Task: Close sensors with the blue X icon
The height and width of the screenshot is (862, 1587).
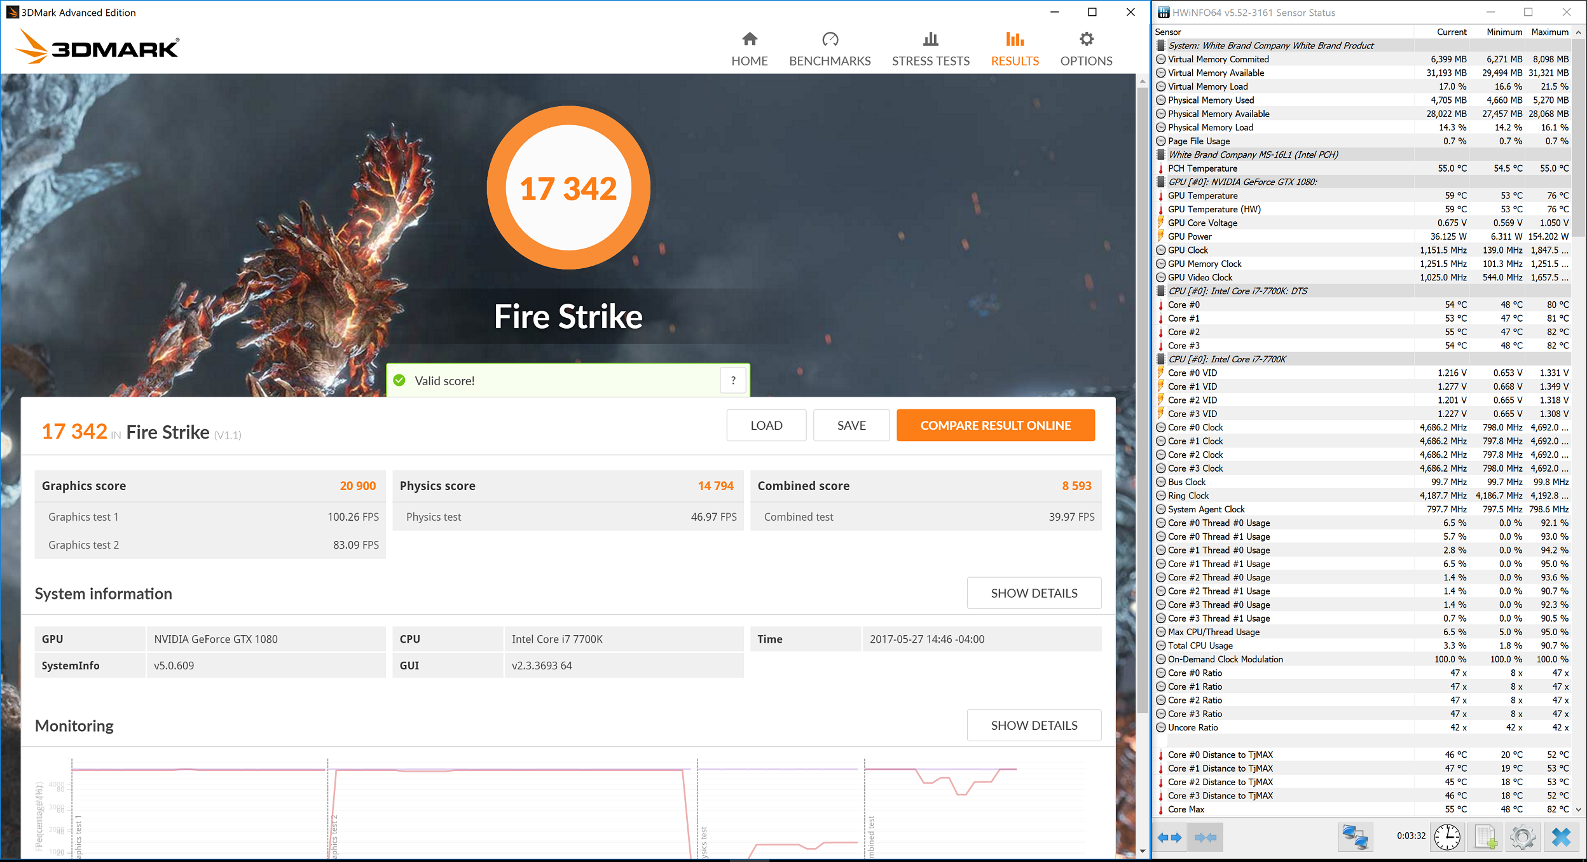Action: click(1561, 837)
